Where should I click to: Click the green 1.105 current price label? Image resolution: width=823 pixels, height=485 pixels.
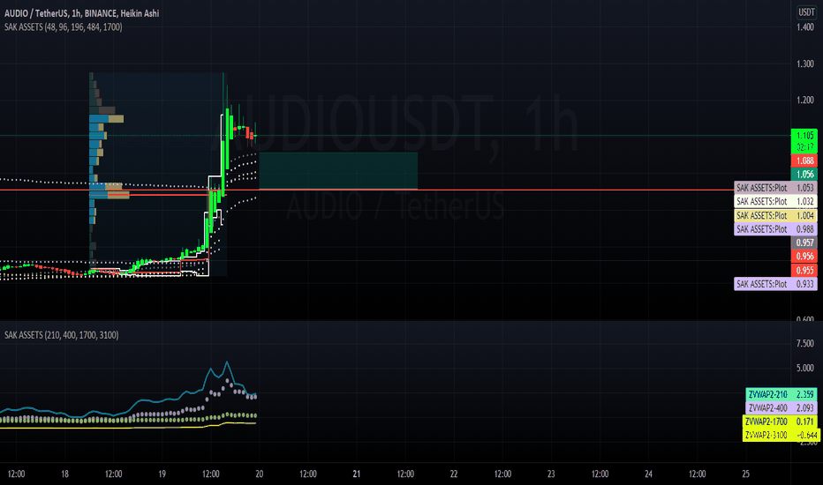tap(804, 141)
